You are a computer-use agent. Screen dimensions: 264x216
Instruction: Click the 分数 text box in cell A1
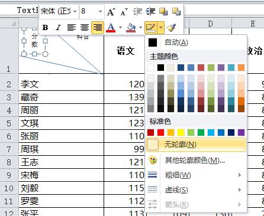34,41
